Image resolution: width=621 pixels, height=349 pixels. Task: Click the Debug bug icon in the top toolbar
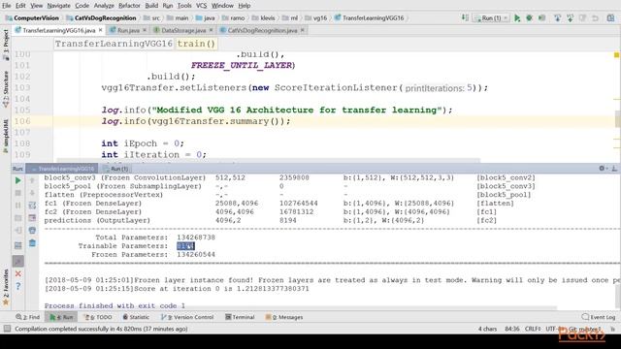tap(529, 18)
